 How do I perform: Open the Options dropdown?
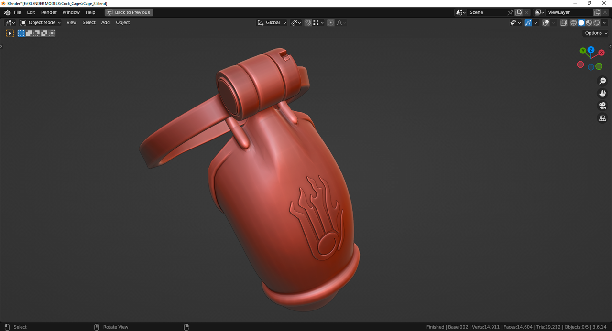(596, 33)
